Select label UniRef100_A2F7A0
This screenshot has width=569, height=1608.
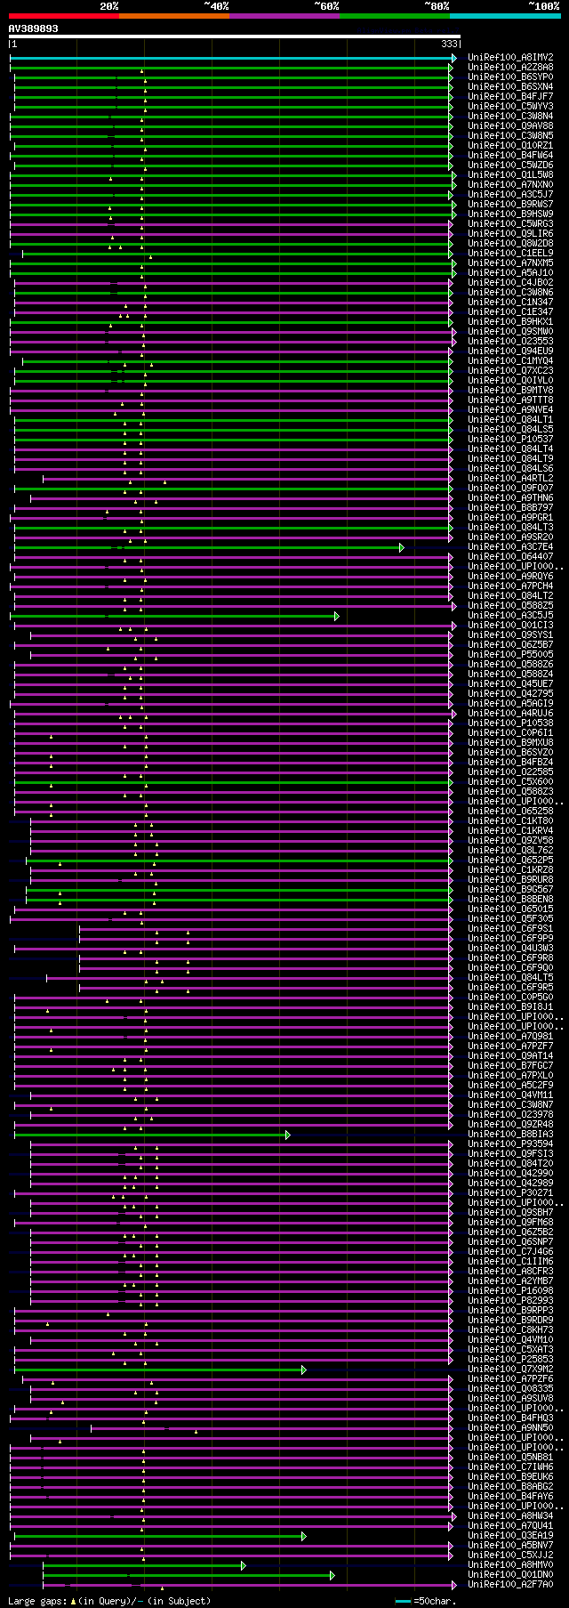(x=510, y=1585)
